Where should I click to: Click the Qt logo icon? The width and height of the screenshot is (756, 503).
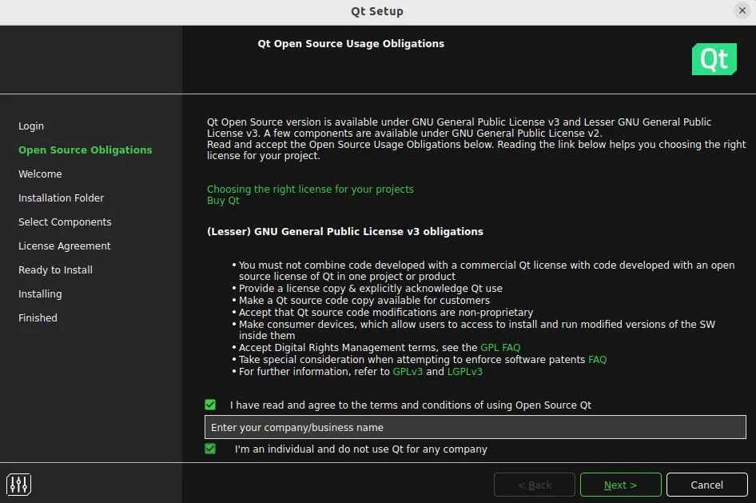click(713, 59)
